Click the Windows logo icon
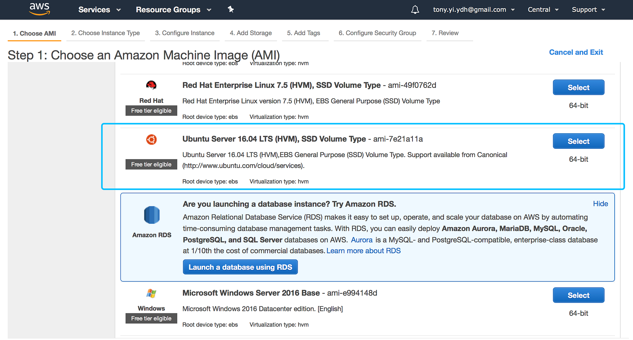 click(151, 293)
